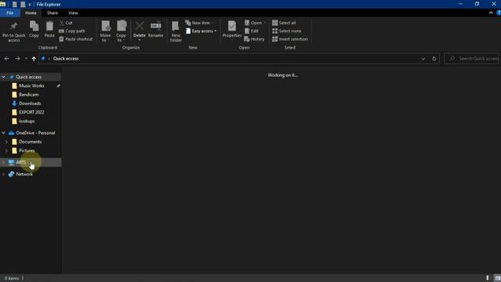Click Paste shortcut command
501x282 pixels.
point(76,39)
